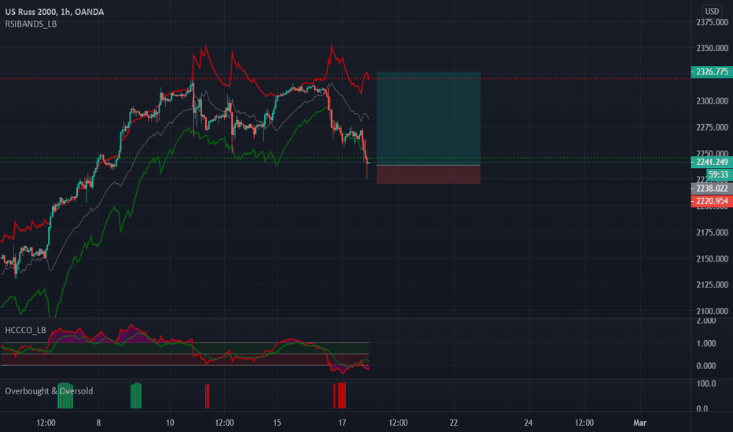Click the 0.000 label on HCCCO scale
The width and height of the screenshot is (733, 432).
tap(706, 366)
